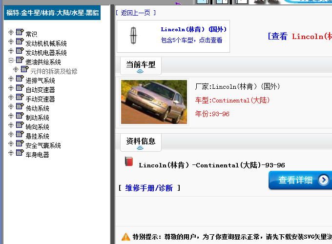Screen dimensions: 332x244
Task: Click the 资料信息 tab header
Action: 141,142
